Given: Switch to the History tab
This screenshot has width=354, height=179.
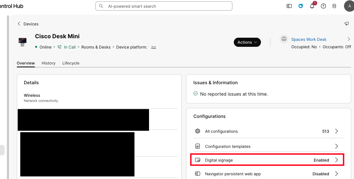Looking at the screenshot, I should tap(49, 63).
